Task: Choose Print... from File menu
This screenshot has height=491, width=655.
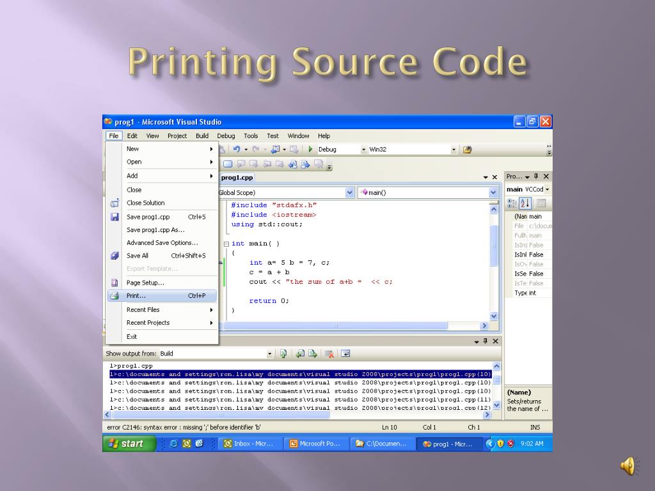Action: 162,296
